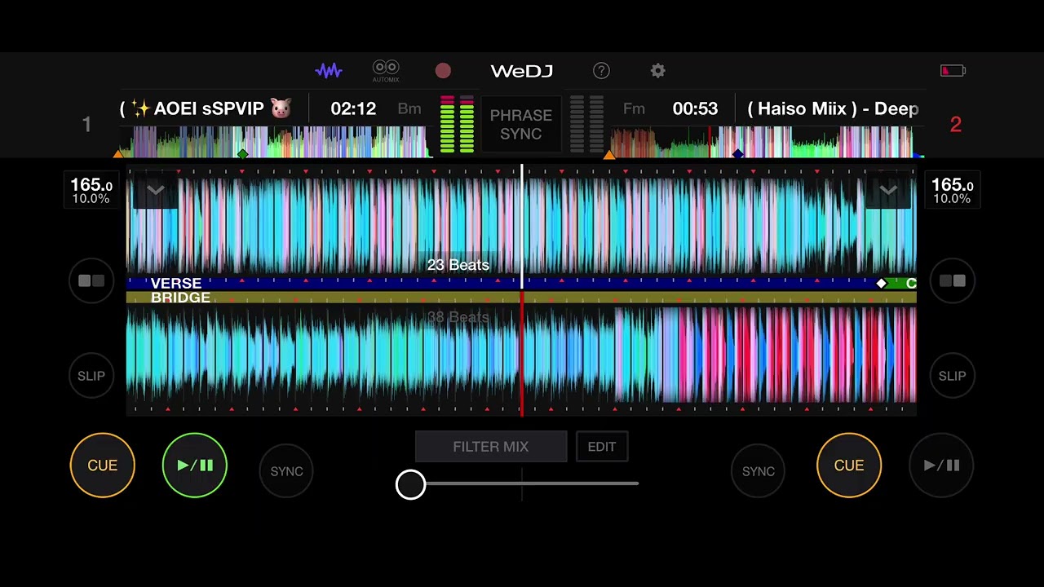Click the green diamond cue marker on deck 1 overview
This screenshot has width=1044, height=587.
[242, 153]
